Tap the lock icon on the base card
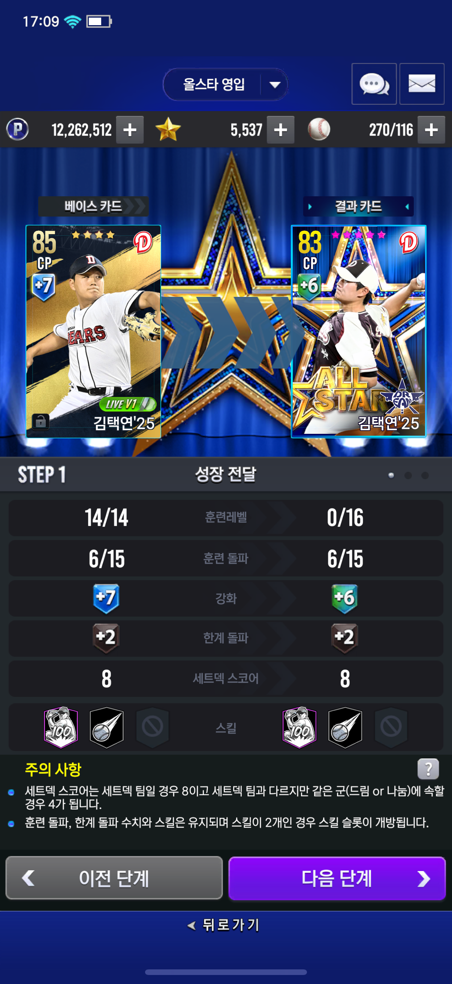The width and height of the screenshot is (452, 984). tap(40, 422)
